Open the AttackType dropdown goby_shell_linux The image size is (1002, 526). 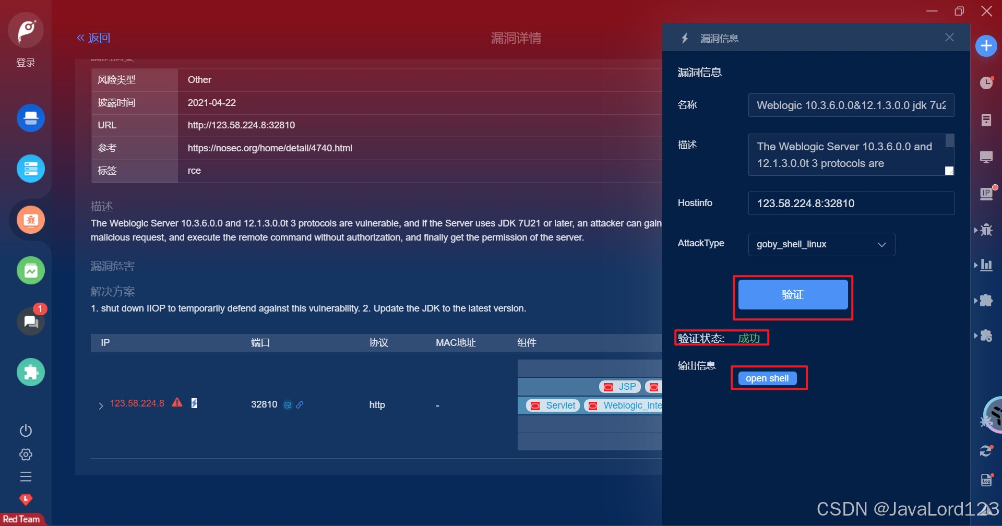click(821, 245)
